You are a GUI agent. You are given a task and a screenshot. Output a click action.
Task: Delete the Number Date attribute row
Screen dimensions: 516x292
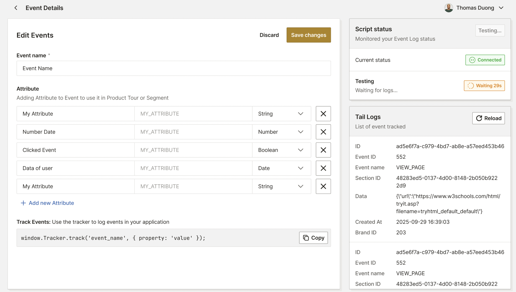323,132
